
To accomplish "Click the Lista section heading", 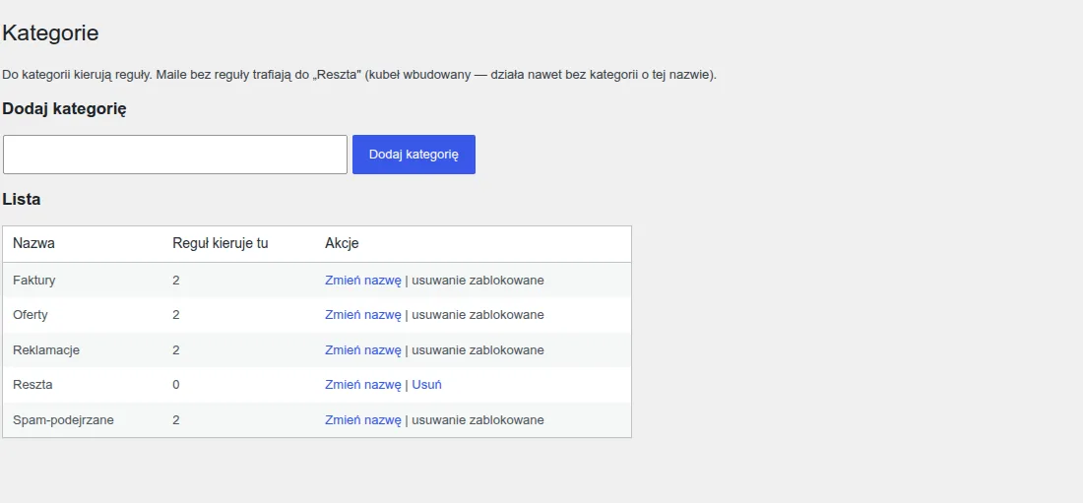I will click(x=22, y=199).
